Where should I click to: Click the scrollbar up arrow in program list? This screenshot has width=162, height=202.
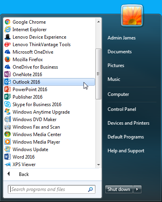coord(99,22)
